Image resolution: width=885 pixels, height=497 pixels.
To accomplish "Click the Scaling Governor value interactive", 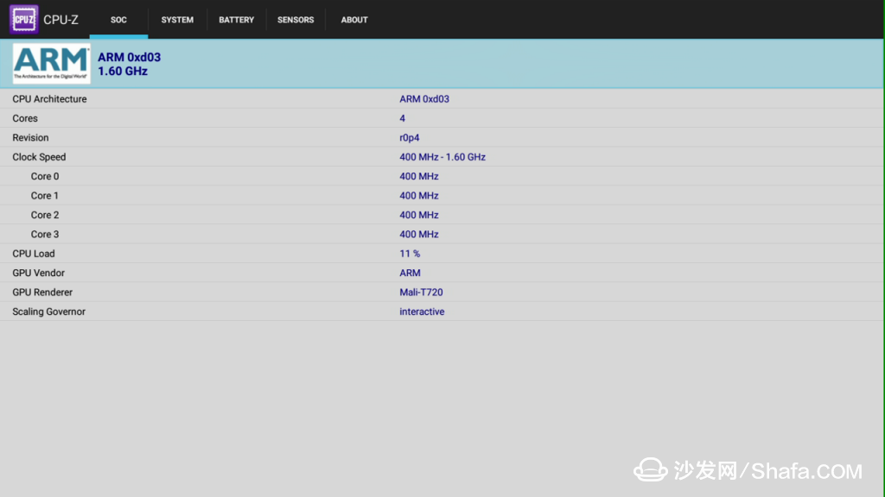I will pyautogui.click(x=422, y=311).
